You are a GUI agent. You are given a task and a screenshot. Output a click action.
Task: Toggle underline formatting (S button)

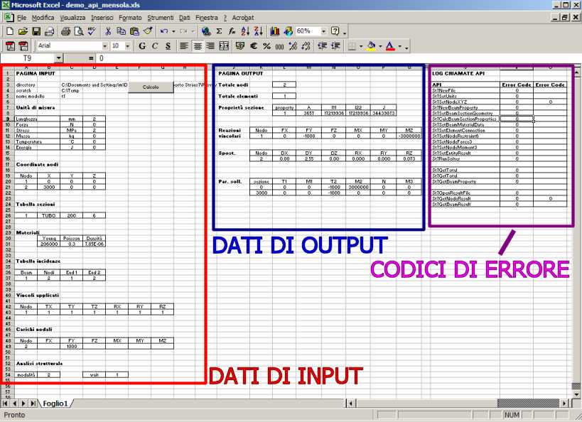pos(168,46)
